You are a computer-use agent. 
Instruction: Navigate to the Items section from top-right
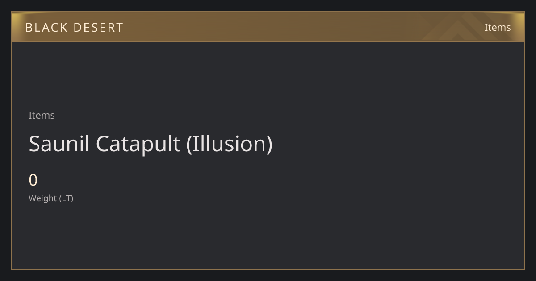pyautogui.click(x=498, y=27)
